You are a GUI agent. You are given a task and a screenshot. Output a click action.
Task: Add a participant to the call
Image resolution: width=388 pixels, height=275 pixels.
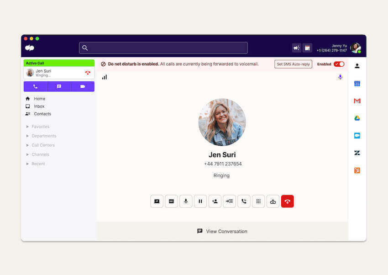click(x=215, y=201)
